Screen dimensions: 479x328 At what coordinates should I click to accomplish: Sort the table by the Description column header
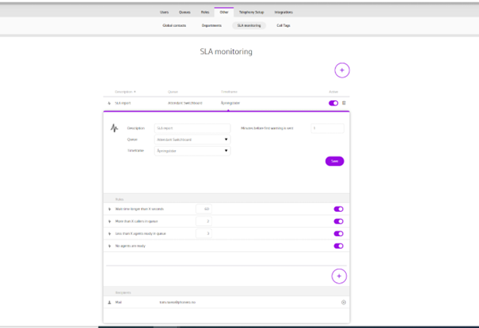click(125, 92)
